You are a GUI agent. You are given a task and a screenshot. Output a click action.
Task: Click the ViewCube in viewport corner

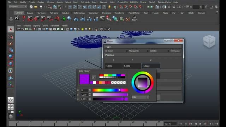point(209,42)
